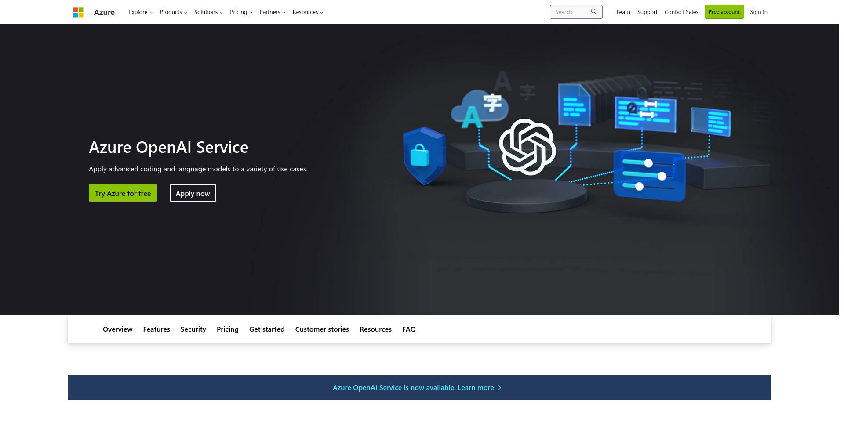Click chevron arrow after Learn more
This screenshot has height=437, width=844.
pos(499,388)
